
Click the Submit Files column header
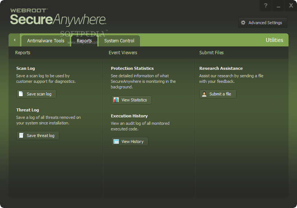click(x=211, y=53)
